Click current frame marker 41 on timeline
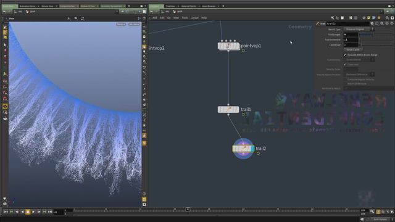 (x=188, y=210)
